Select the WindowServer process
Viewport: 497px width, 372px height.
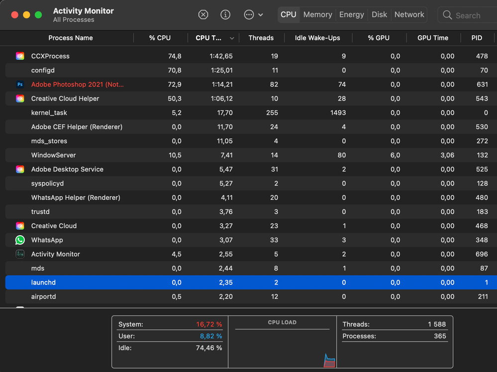(x=251, y=155)
